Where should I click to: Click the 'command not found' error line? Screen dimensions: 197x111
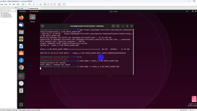[x=55, y=65]
